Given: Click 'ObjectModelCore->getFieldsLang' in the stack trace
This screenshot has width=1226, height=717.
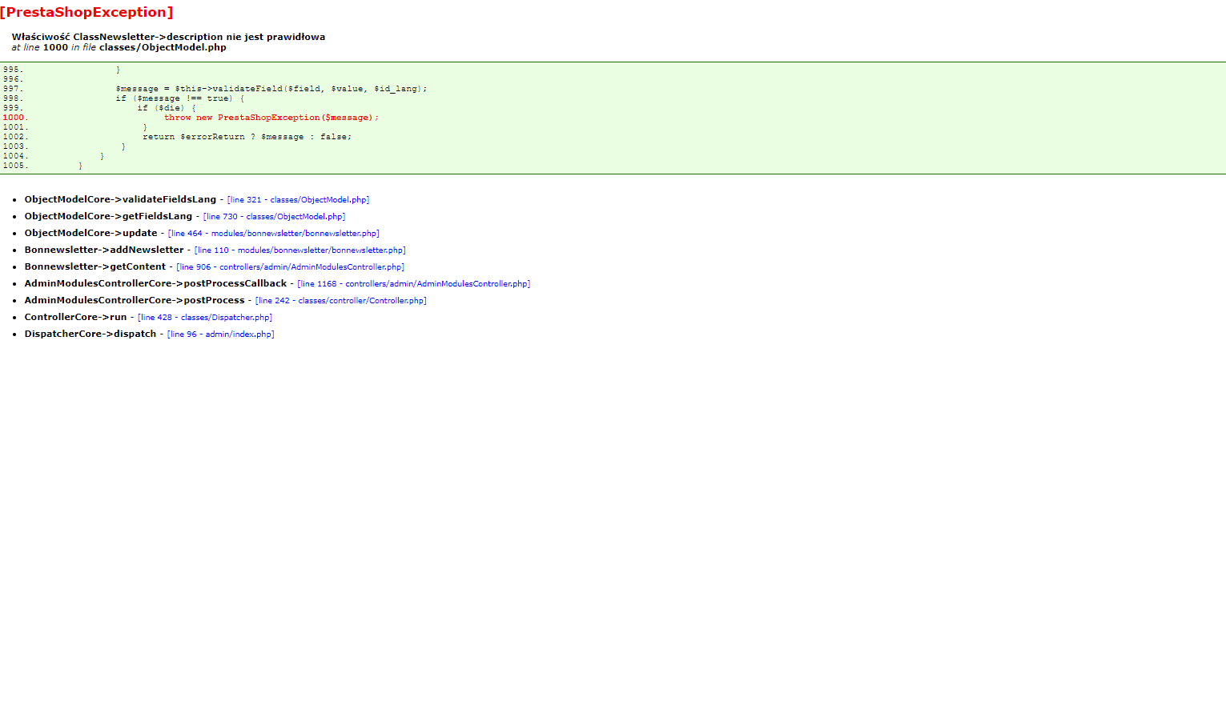Looking at the screenshot, I should (x=108, y=216).
